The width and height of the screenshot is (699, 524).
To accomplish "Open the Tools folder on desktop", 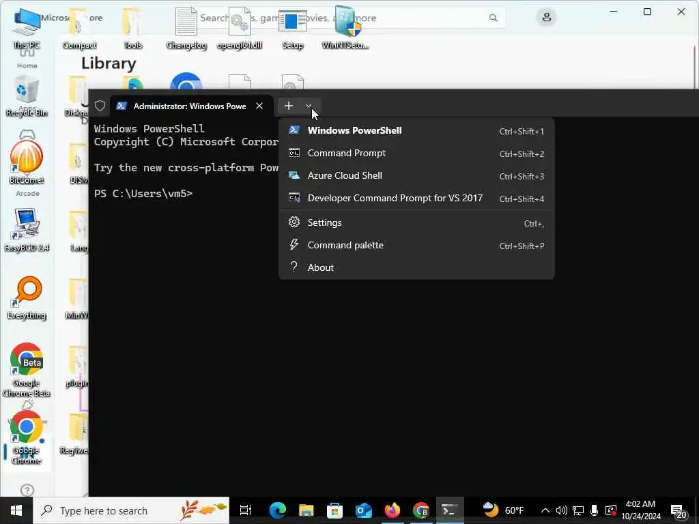I will pyautogui.click(x=132, y=29).
